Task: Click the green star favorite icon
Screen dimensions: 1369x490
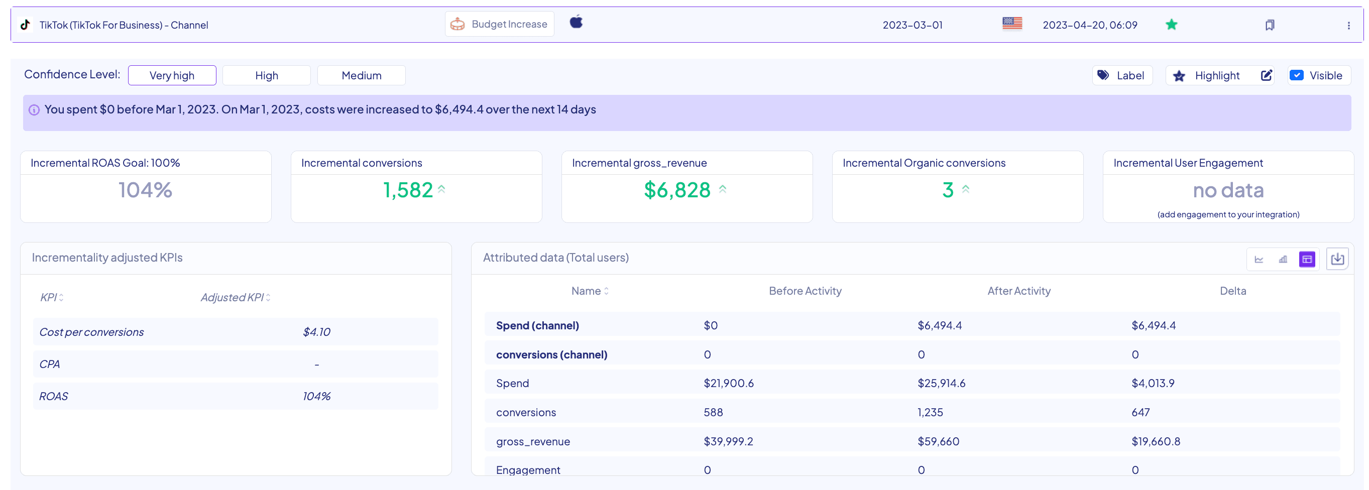Action: pos(1171,25)
